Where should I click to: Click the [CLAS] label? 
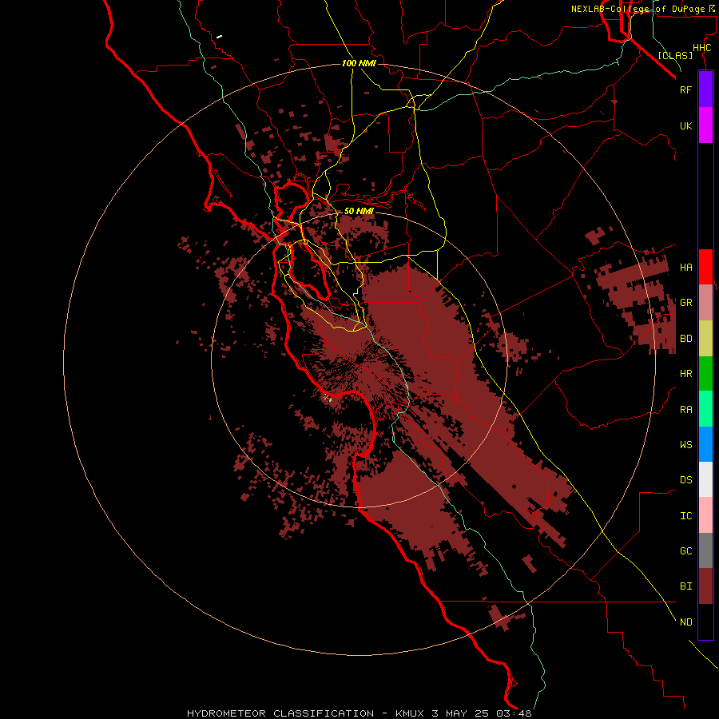tap(675, 56)
